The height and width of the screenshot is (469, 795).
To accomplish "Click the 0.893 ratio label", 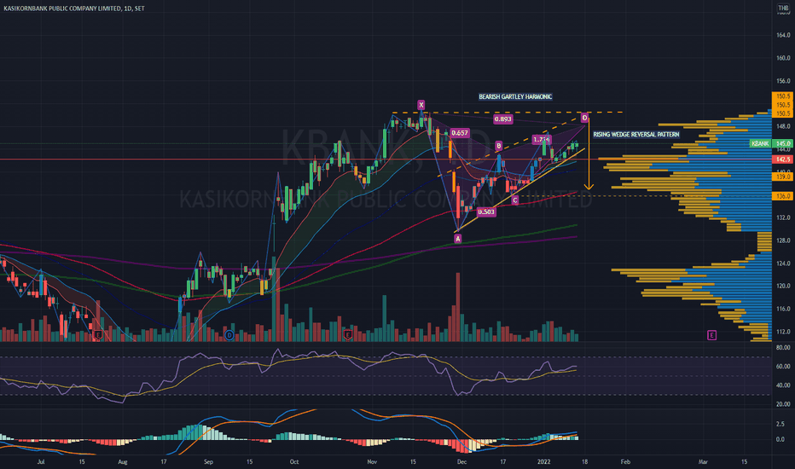I will 503,119.
